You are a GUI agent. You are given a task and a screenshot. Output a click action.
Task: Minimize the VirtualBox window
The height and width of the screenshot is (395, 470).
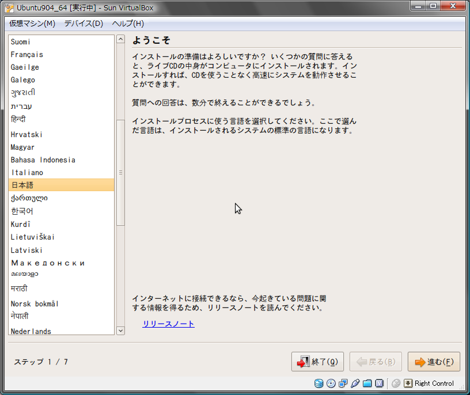click(x=418, y=6)
